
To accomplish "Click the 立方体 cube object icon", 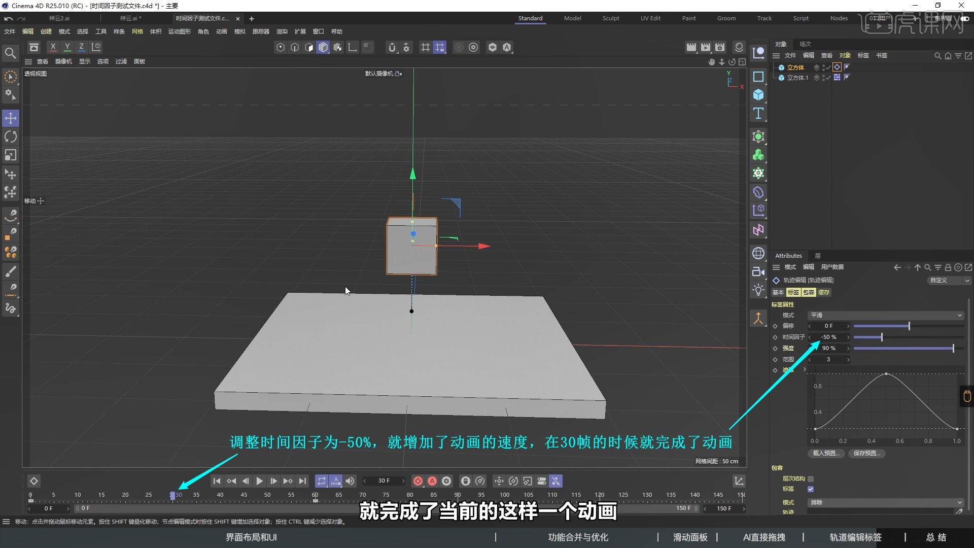I will click(782, 67).
